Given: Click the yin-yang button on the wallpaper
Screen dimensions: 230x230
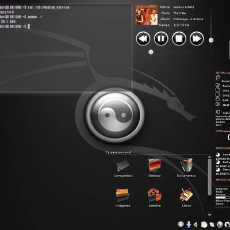Looking at the screenshot, I should tap(115, 116).
